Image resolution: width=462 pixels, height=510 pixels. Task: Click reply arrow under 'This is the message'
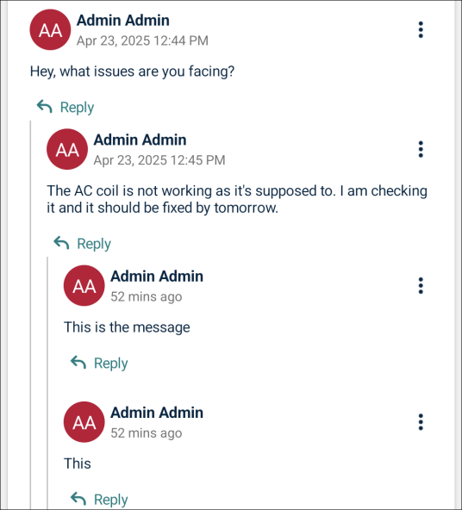pyautogui.click(x=78, y=363)
